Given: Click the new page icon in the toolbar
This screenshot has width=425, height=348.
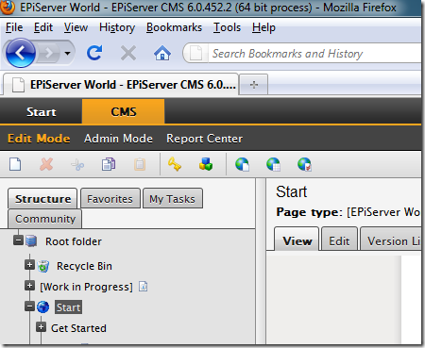Looking at the screenshot, I should tap(15, 164).
